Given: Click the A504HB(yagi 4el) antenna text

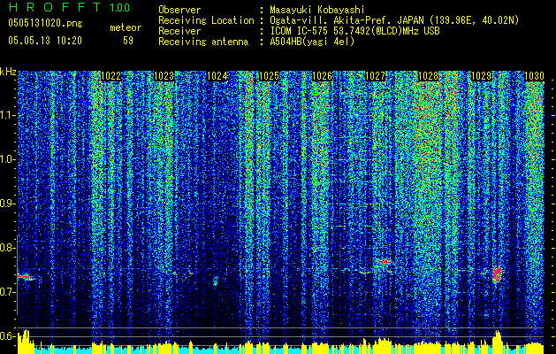Looking at the screenshot, I should (312, 42).
